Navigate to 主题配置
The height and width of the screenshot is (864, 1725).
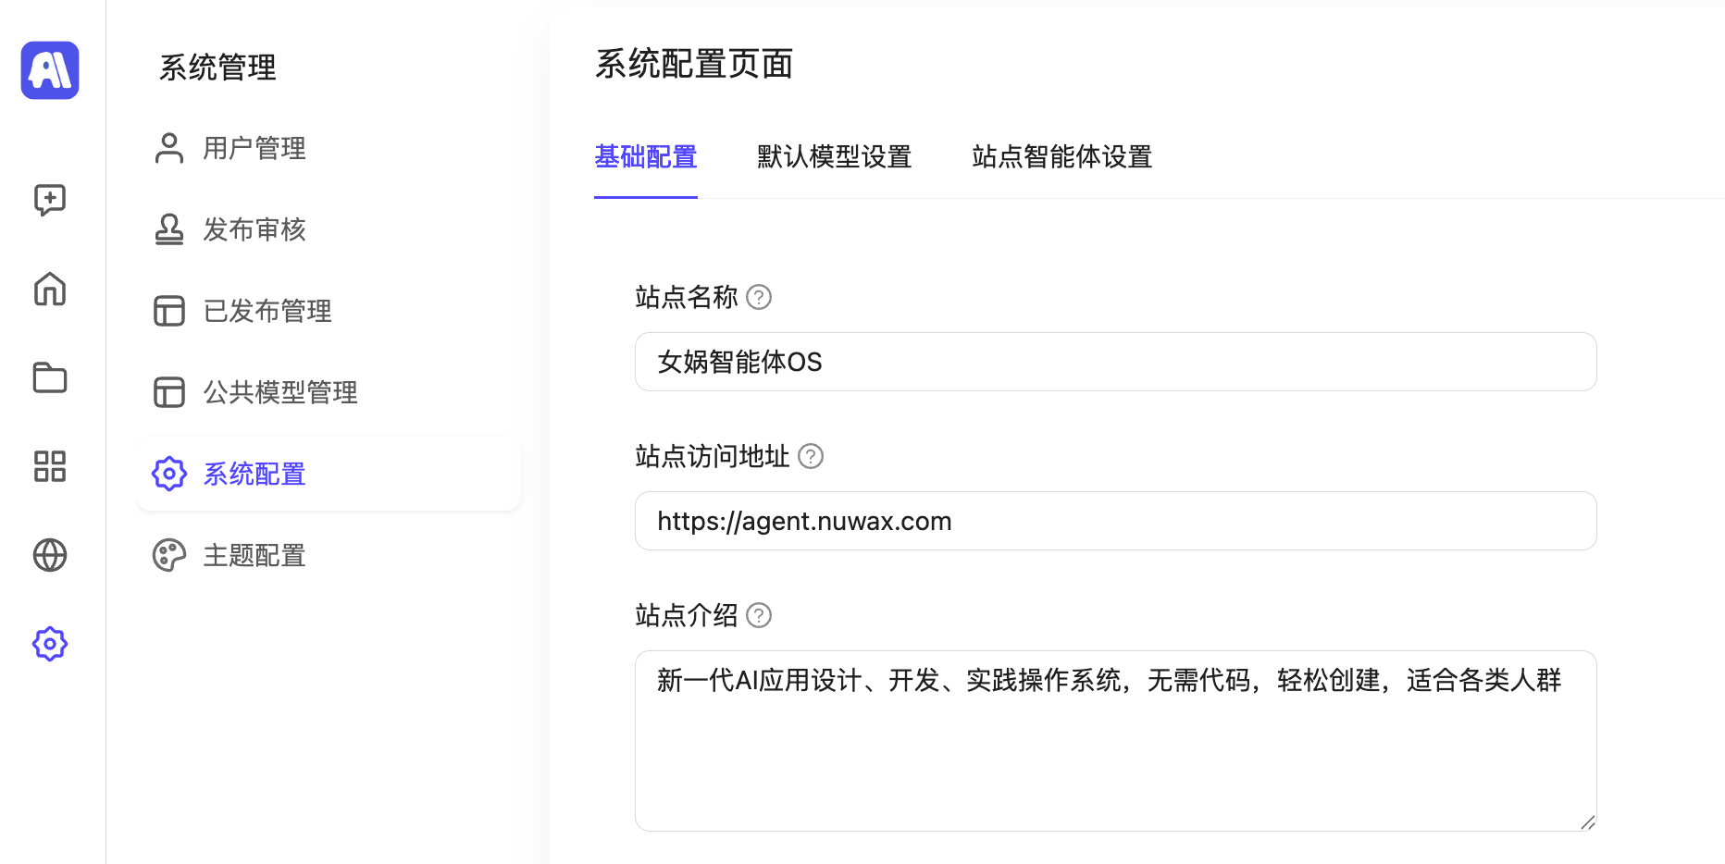tap(254, 555)
